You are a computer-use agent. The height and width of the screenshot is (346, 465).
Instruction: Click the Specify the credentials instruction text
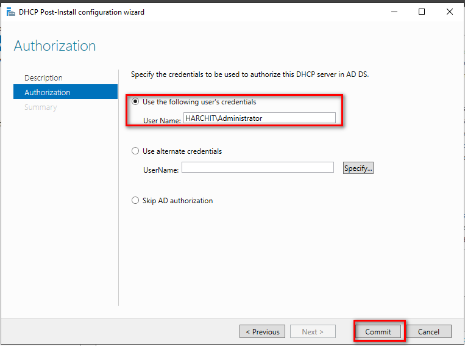tap(250, 74)
